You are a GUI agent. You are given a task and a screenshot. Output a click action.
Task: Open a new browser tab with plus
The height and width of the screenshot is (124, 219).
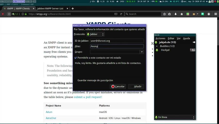pos(73,9)
